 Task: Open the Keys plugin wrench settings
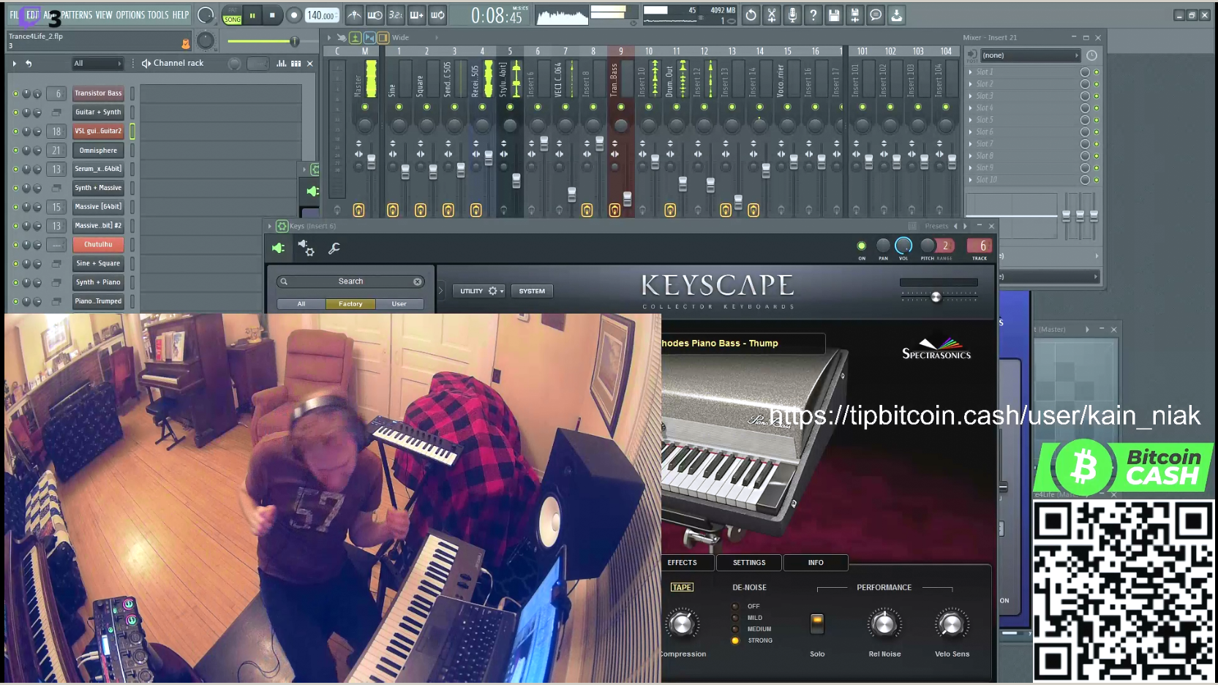click(334, 249)
